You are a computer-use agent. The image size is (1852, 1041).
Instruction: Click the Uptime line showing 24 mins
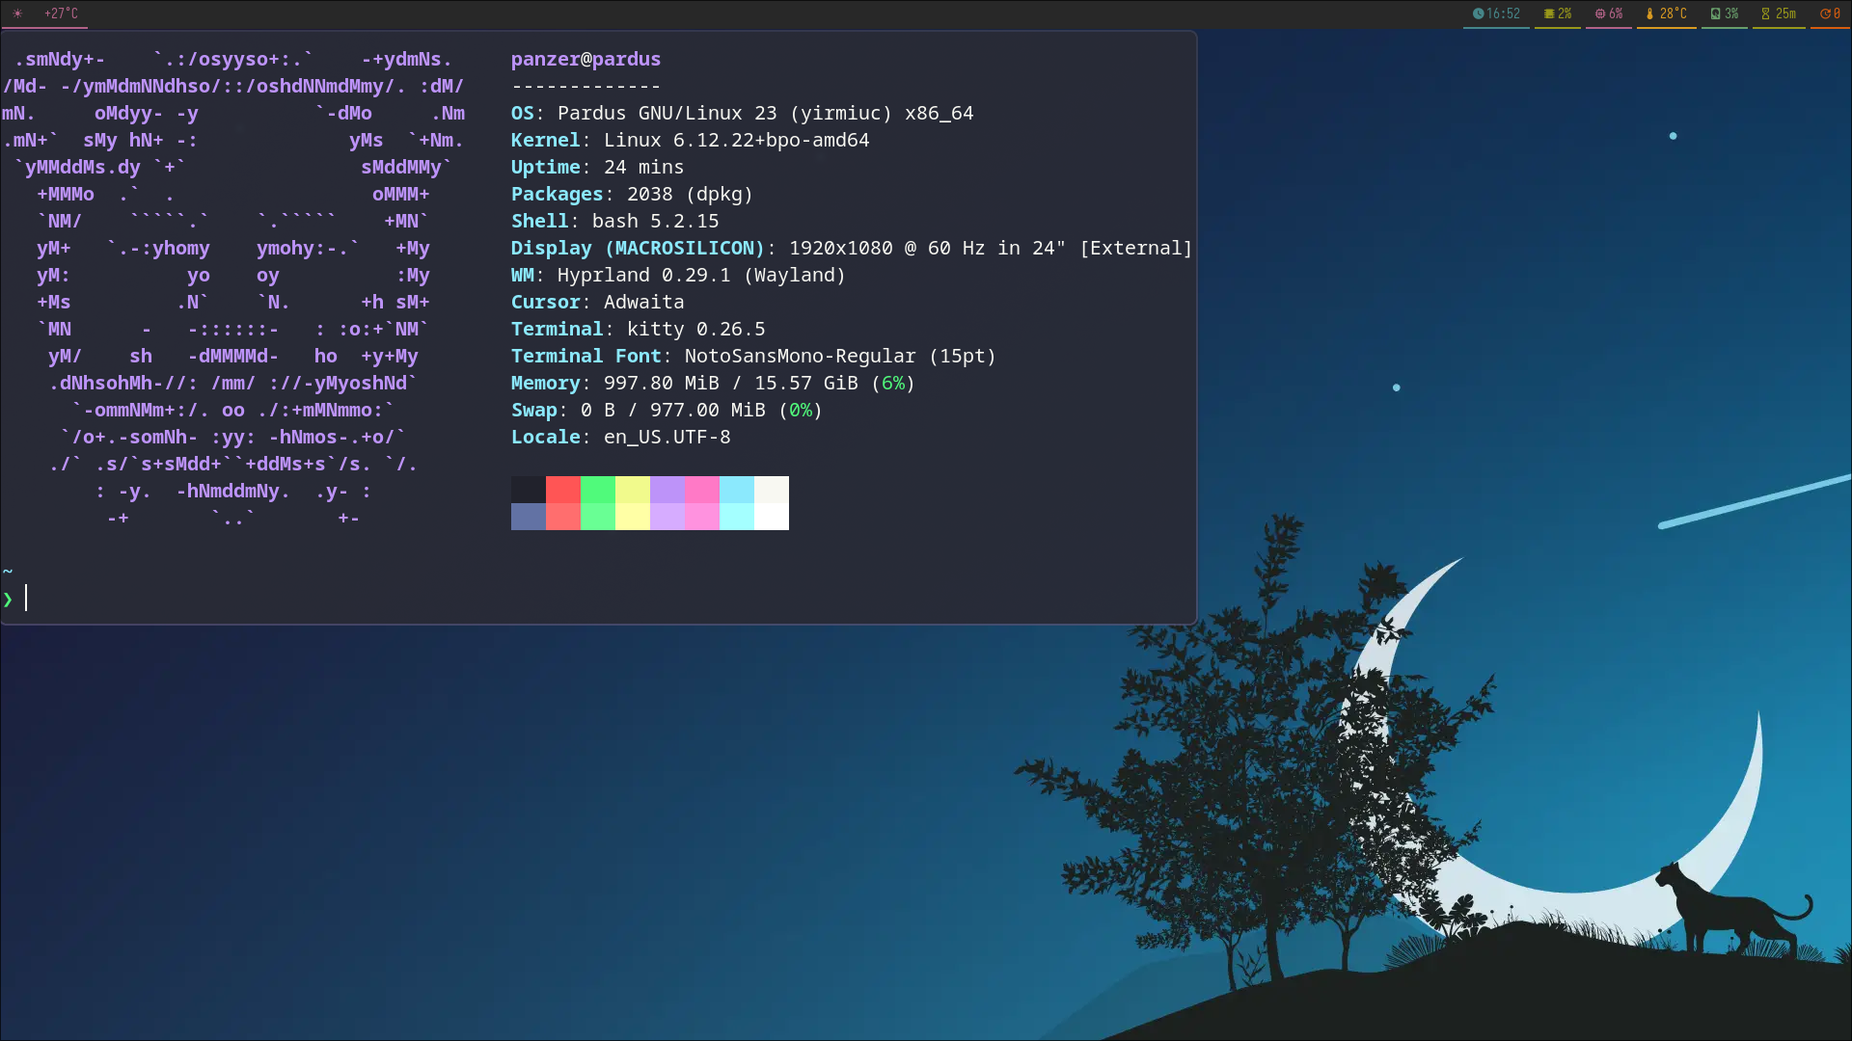(597, 167)
